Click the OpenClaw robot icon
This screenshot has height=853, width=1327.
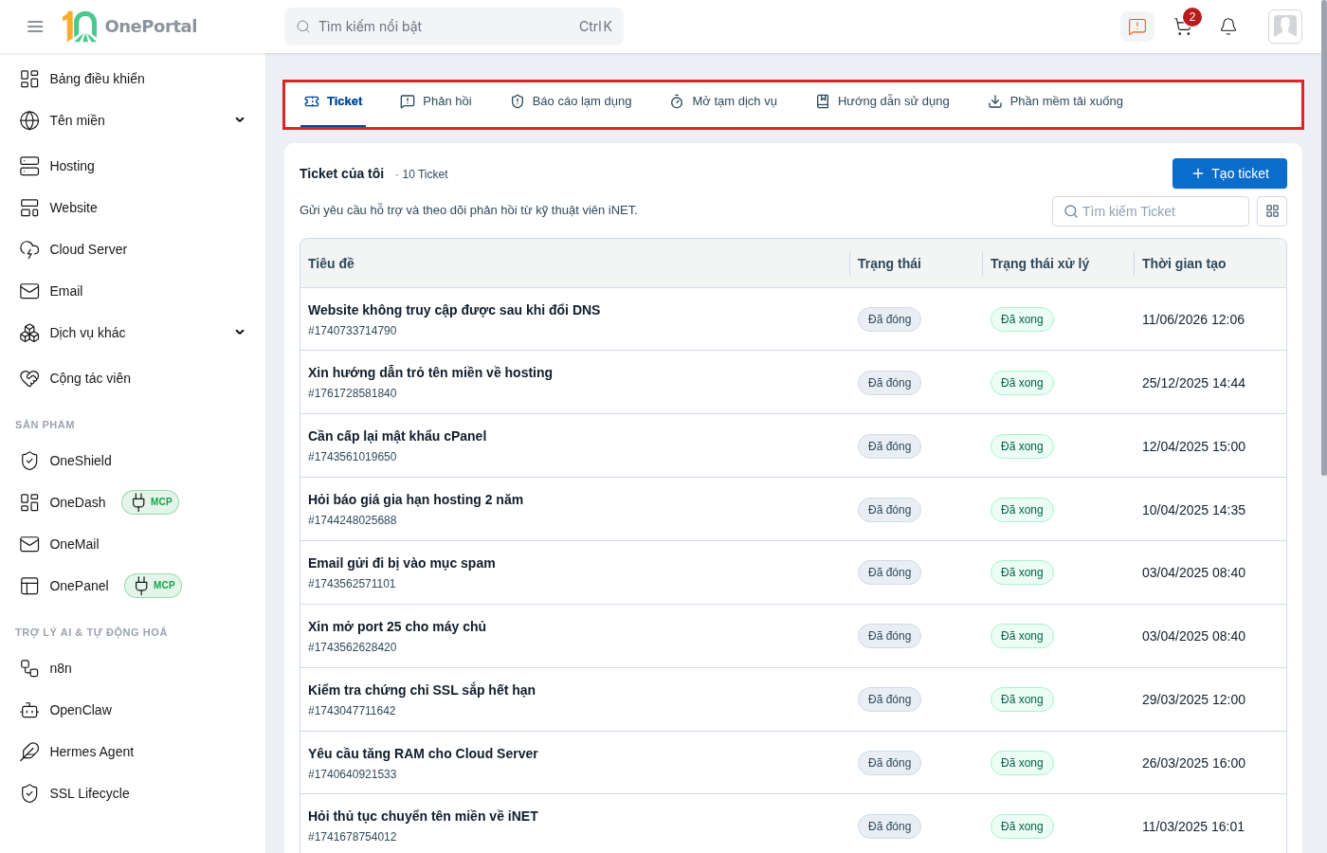[x=29, y=710]
